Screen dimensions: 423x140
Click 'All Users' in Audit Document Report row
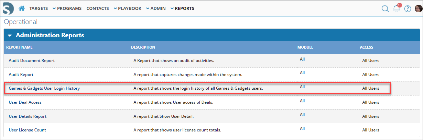[x=371, y=61]
